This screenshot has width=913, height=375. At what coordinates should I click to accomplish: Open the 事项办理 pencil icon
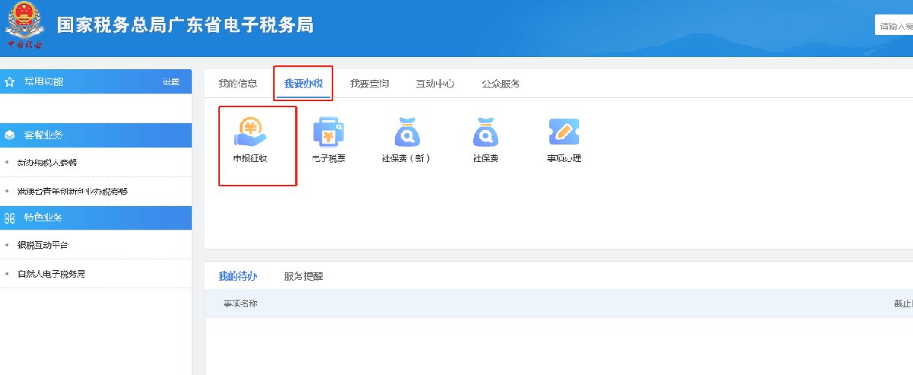(564, 132)
